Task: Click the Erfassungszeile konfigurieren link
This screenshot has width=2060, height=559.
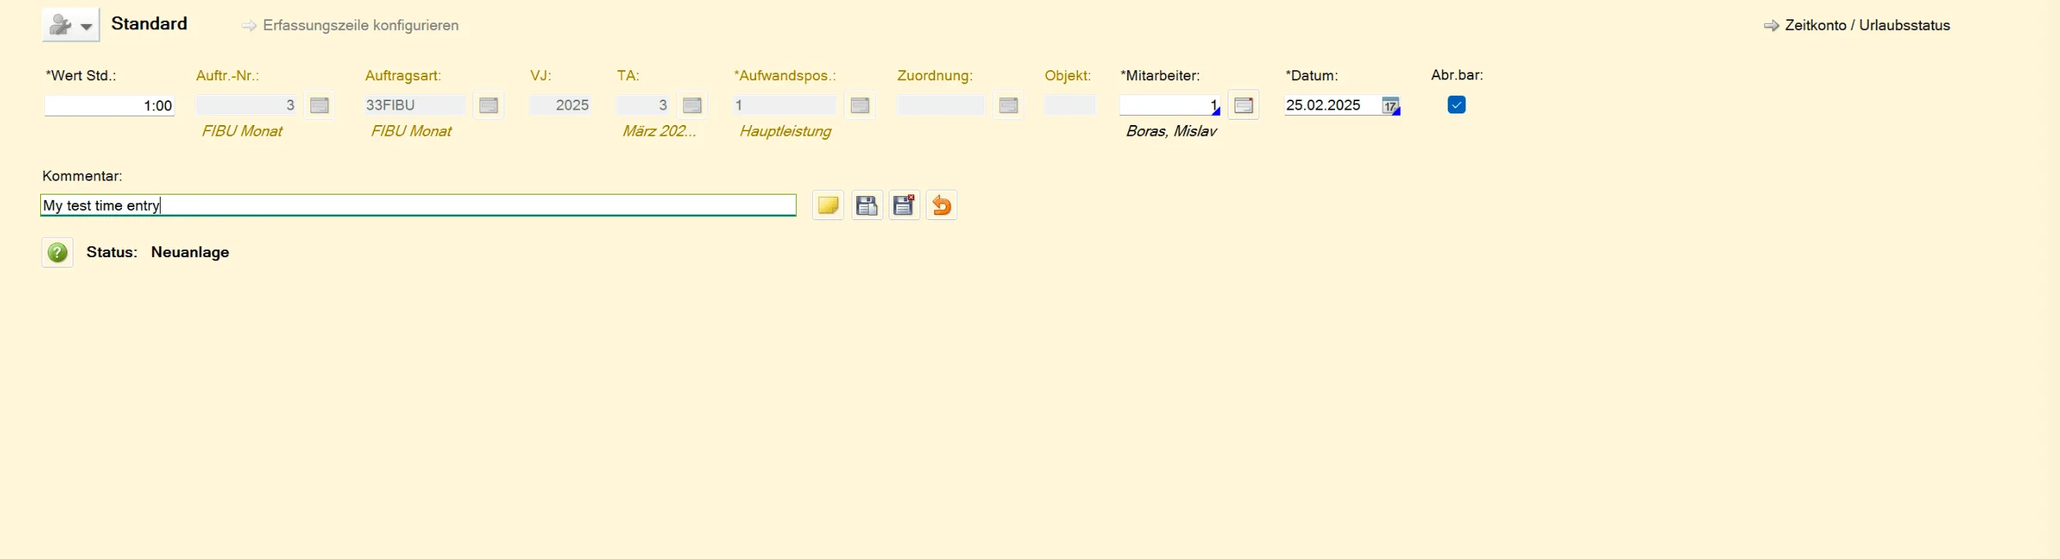Action: [x=360, y=25]
